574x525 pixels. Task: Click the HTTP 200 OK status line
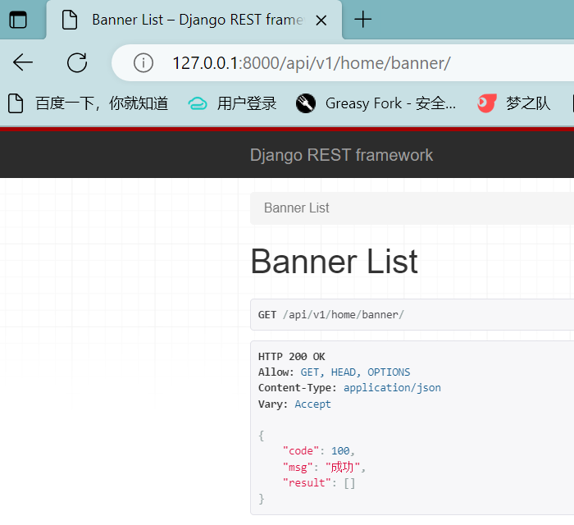tap(291, 357)
